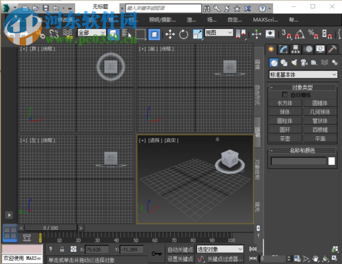Viewport: 342px width, 264px height.
Task: Open the application menu dropdown arrow
Action: point(15,8)
